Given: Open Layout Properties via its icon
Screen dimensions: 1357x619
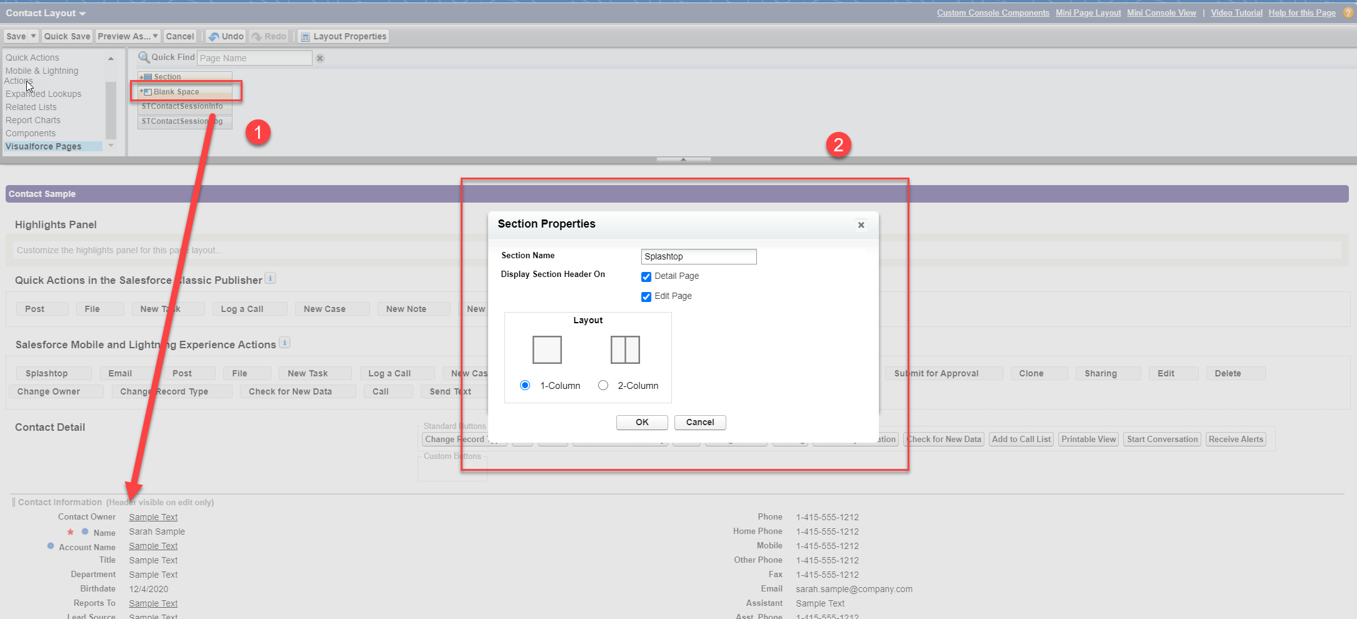Looking at the screenshot, I should [x=306, y=37].
